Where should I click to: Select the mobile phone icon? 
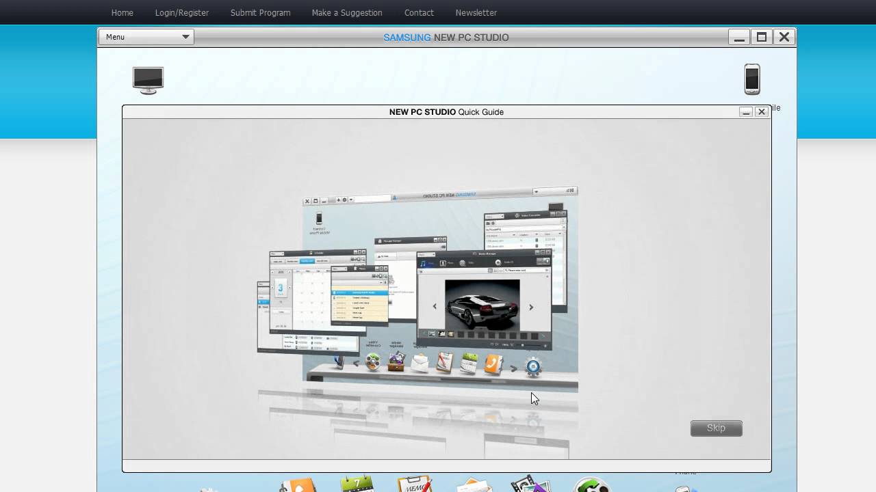point(752,79)
